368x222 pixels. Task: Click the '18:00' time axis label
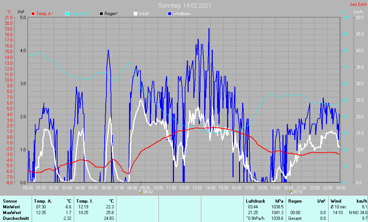(262, 188)
